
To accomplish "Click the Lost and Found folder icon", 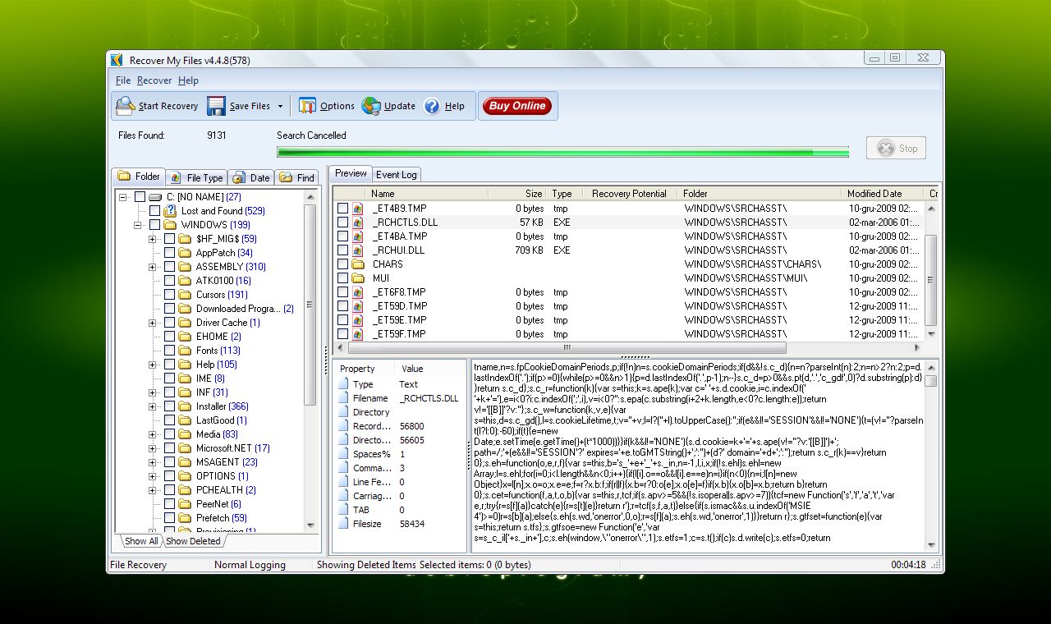I will (170, 211).
